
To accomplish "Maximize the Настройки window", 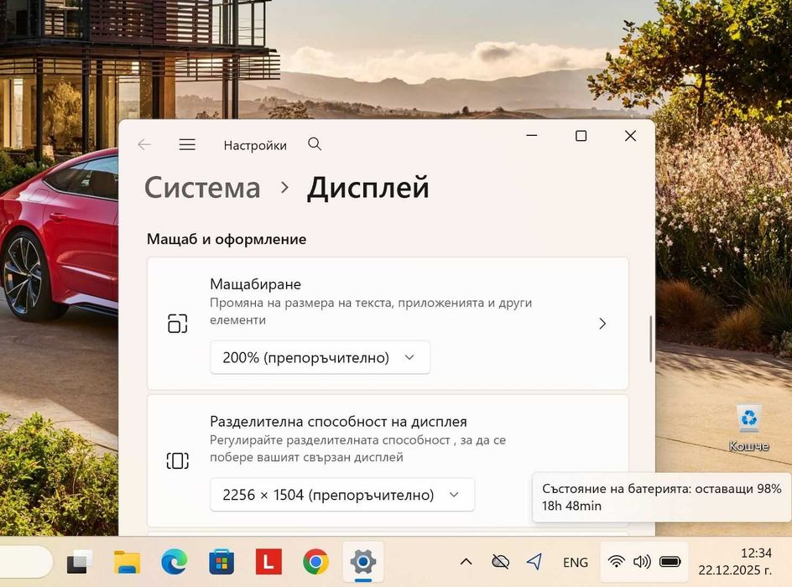I will tap(581, 136).
